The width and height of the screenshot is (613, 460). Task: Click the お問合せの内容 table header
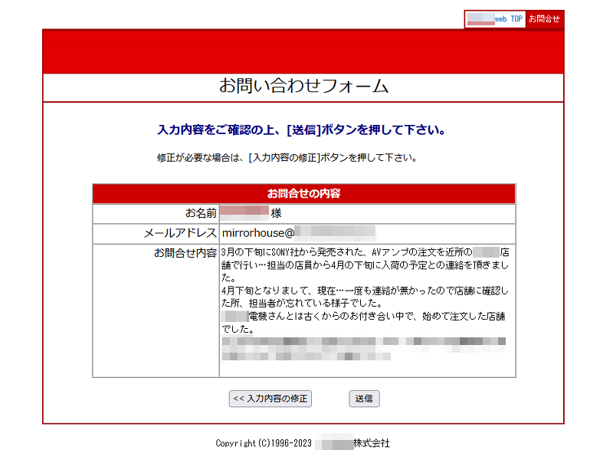[303, 193]
